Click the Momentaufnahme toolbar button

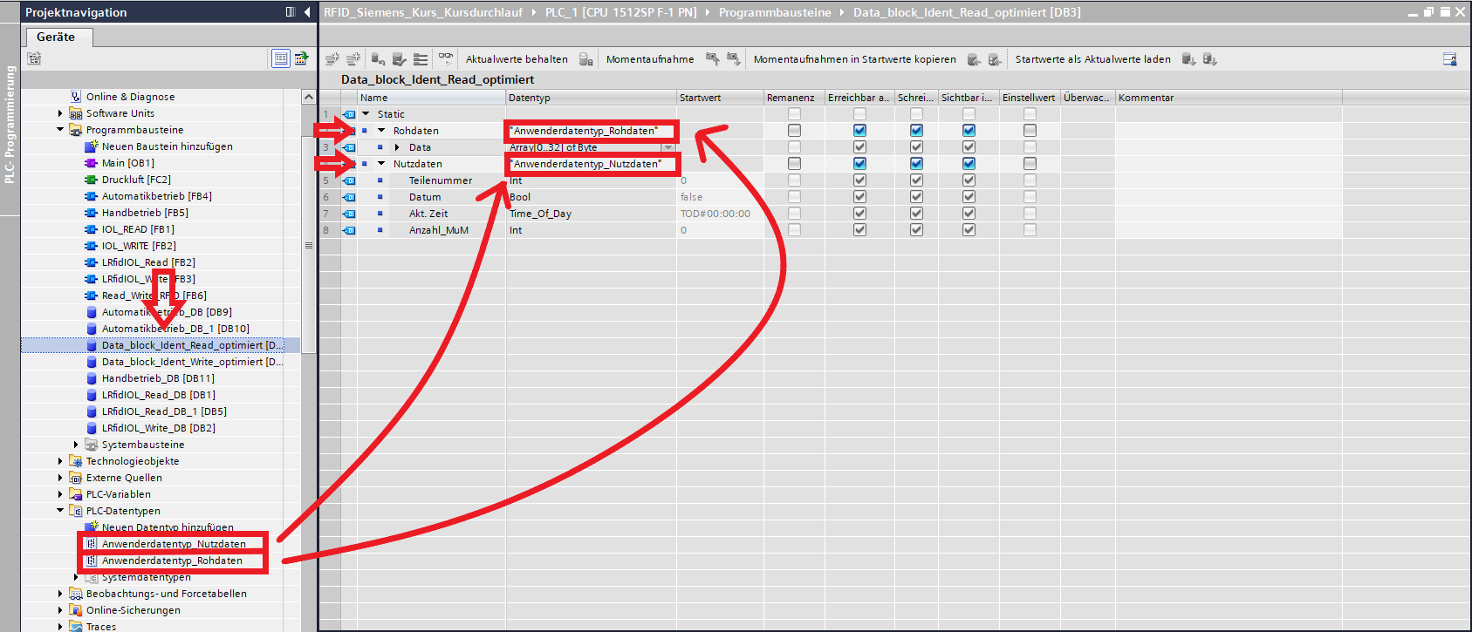click(650, 59)
